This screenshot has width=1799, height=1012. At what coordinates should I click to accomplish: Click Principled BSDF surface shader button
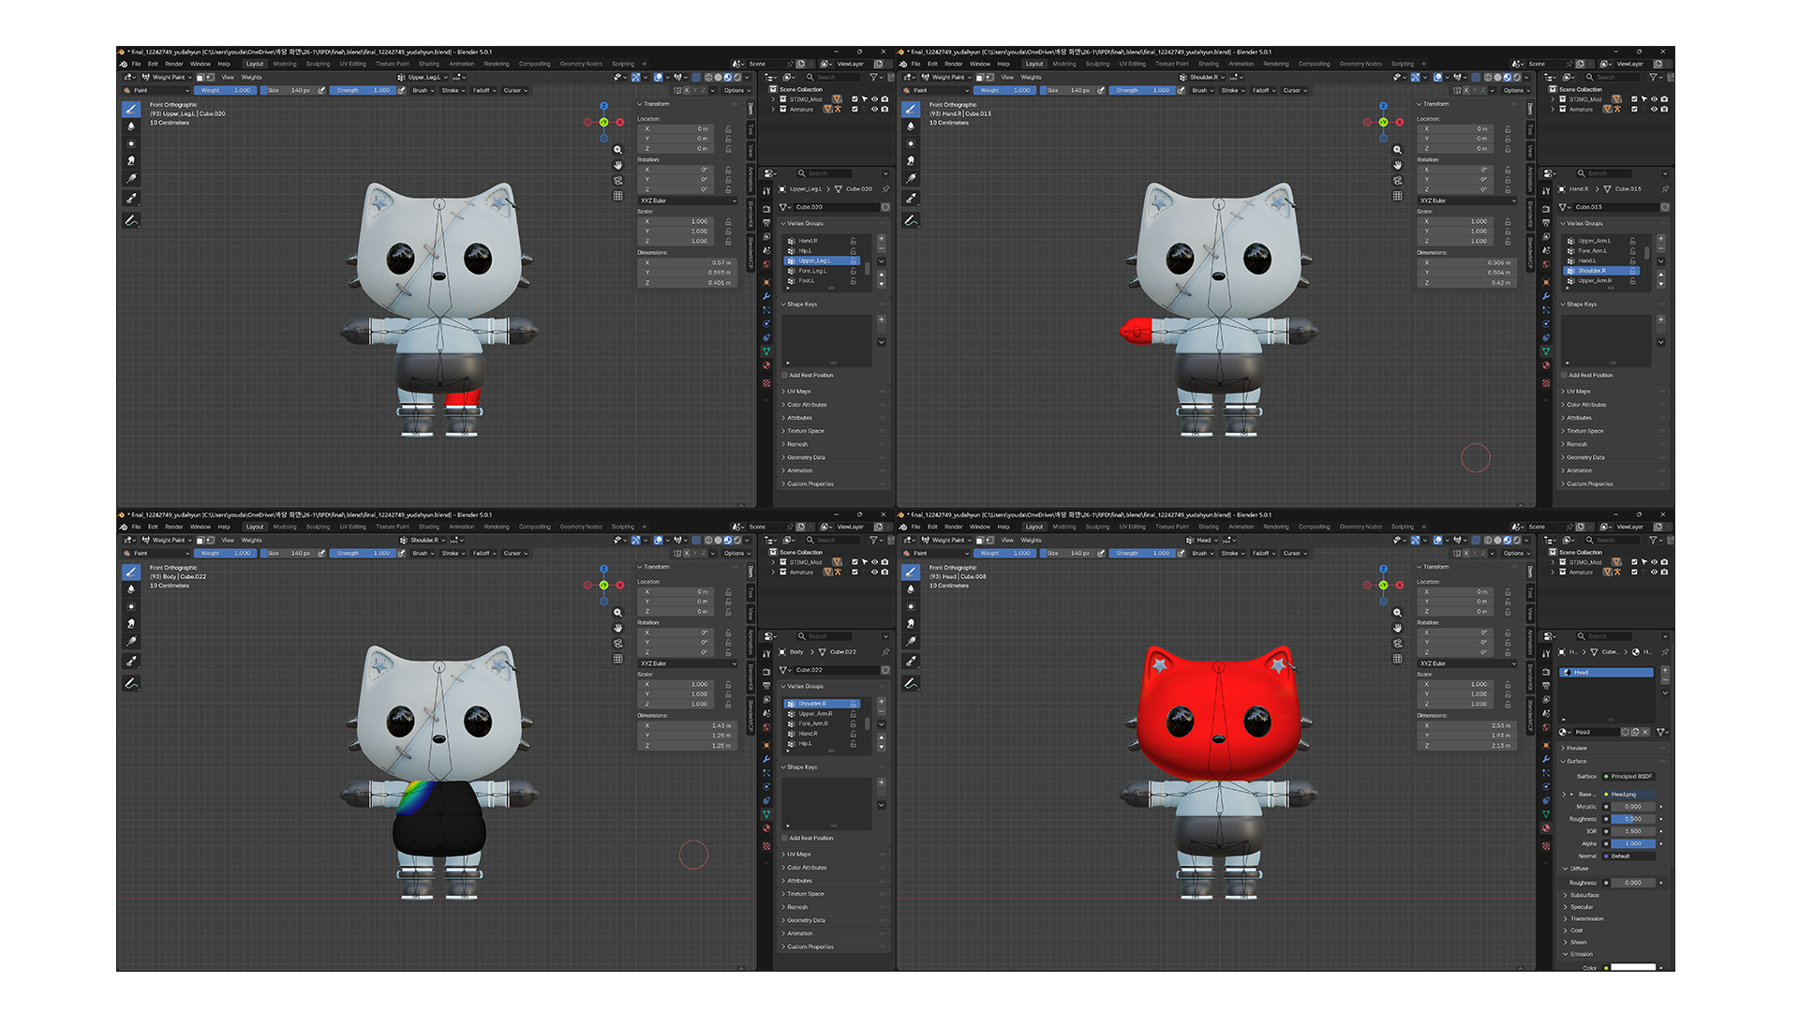pyautogui.click(x=1630, y=776)
